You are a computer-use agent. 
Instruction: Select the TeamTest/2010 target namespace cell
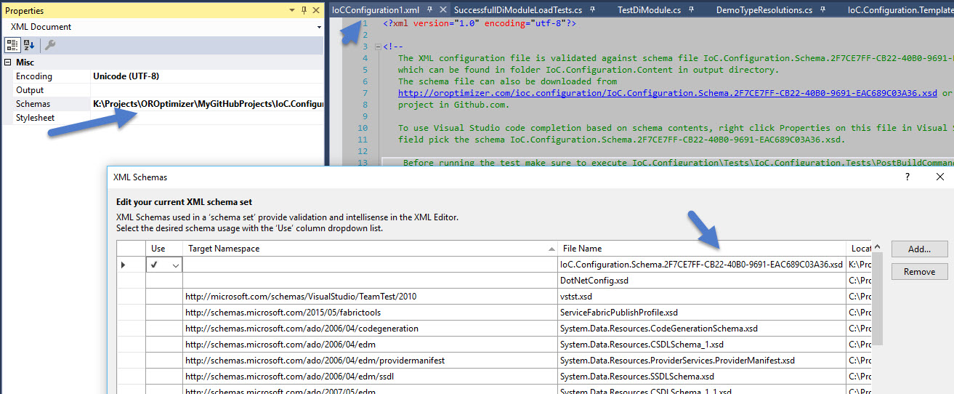coord(370,297)
